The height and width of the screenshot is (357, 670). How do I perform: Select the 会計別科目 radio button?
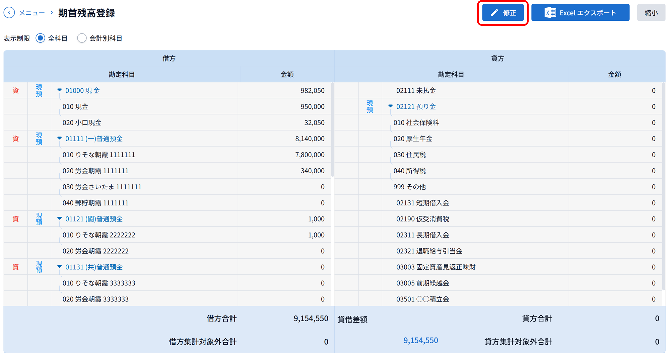tap(82, 38)
